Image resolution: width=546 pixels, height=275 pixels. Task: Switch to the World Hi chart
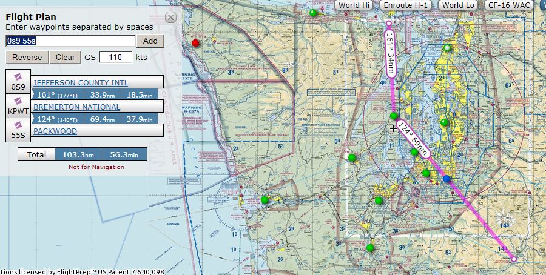click(x=354, y=5)
